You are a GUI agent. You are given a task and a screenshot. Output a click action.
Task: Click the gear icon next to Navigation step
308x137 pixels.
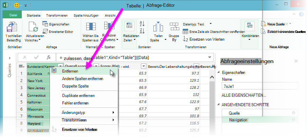pyautogui.click(x=293, y=119)
